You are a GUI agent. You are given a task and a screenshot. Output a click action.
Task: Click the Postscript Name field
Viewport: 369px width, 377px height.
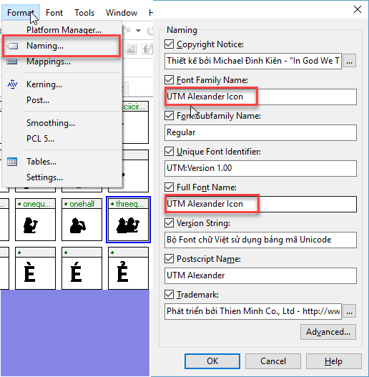click(x=260, y=275)
